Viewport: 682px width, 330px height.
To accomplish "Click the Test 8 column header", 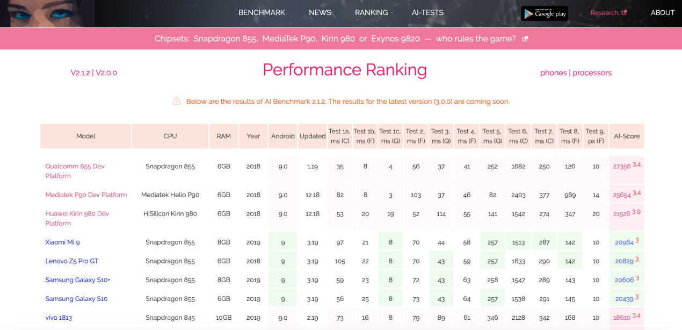I will click(x=570, y=136).
